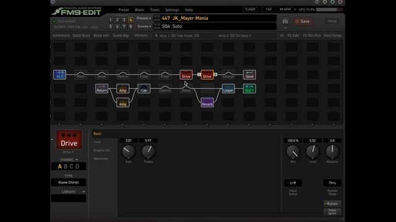Select the Looper block

pos(228,89)
